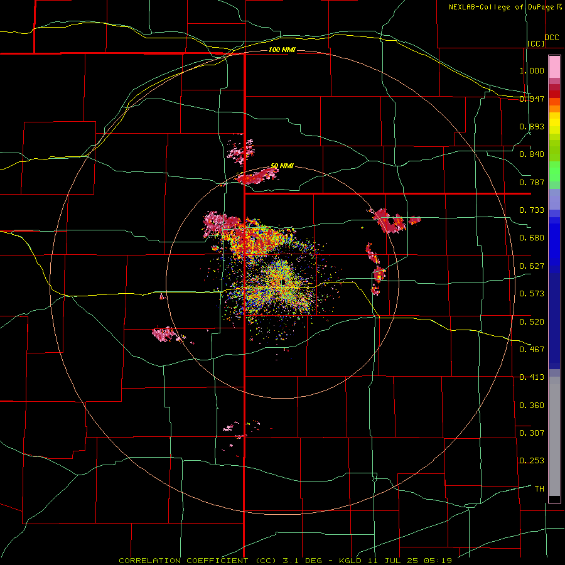Click the 0.627 scale value

point(532,266)
